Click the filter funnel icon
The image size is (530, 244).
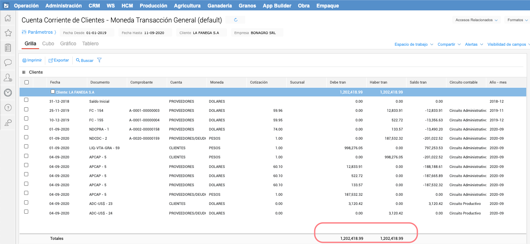point(99,60)
